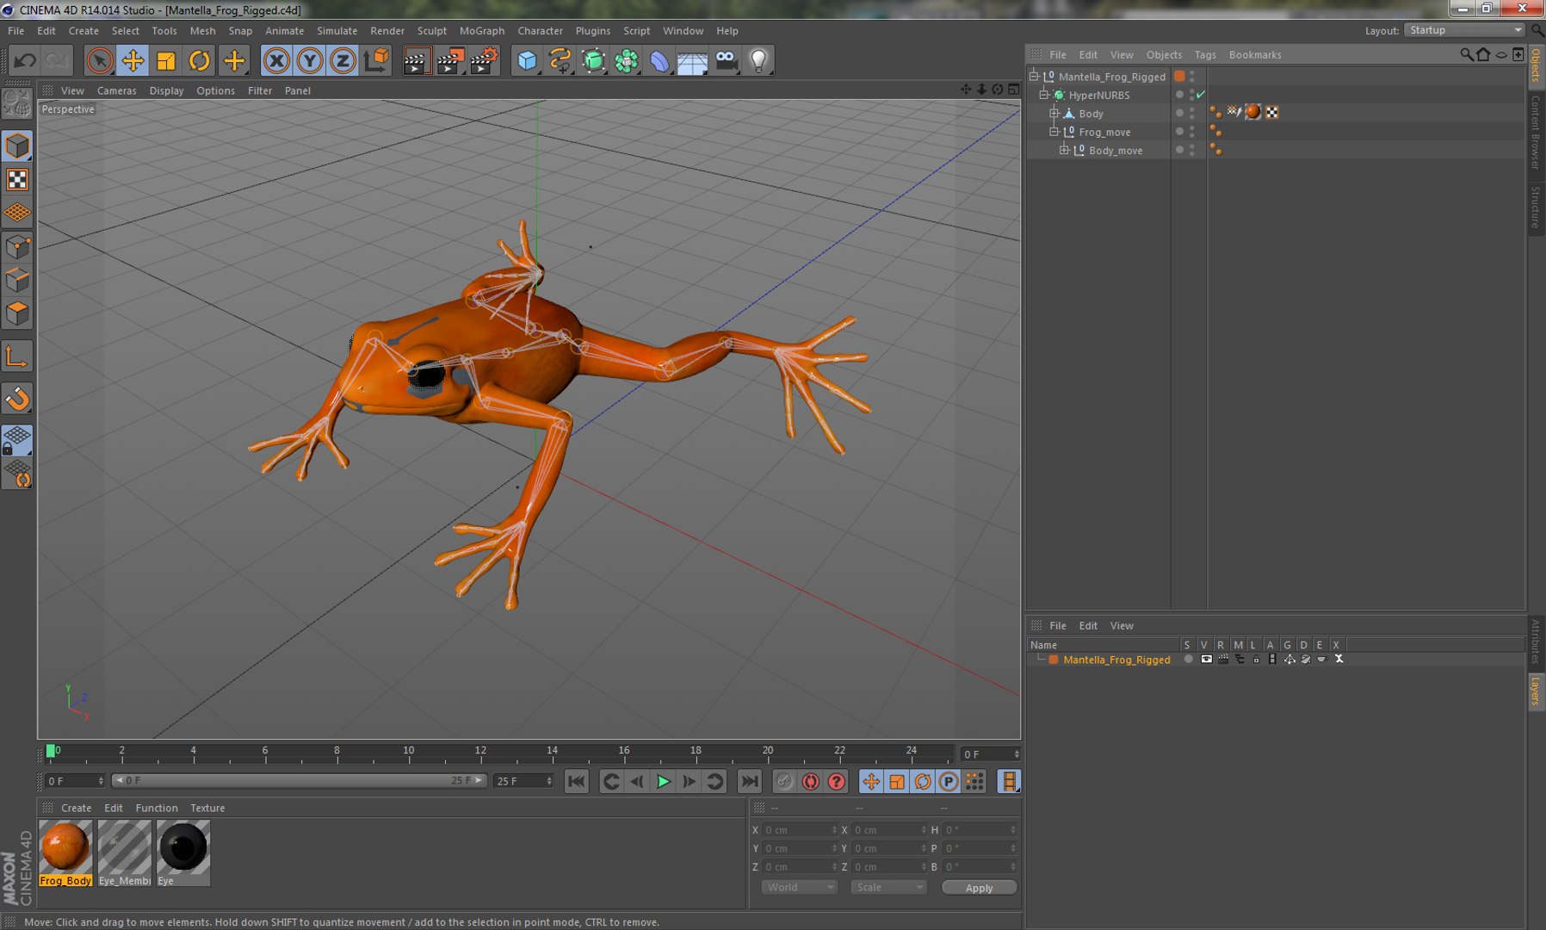Click the Snap magnet icon
Viewport: 1546px width, 930px height.
pyautogui.click(x=17, y=399)
